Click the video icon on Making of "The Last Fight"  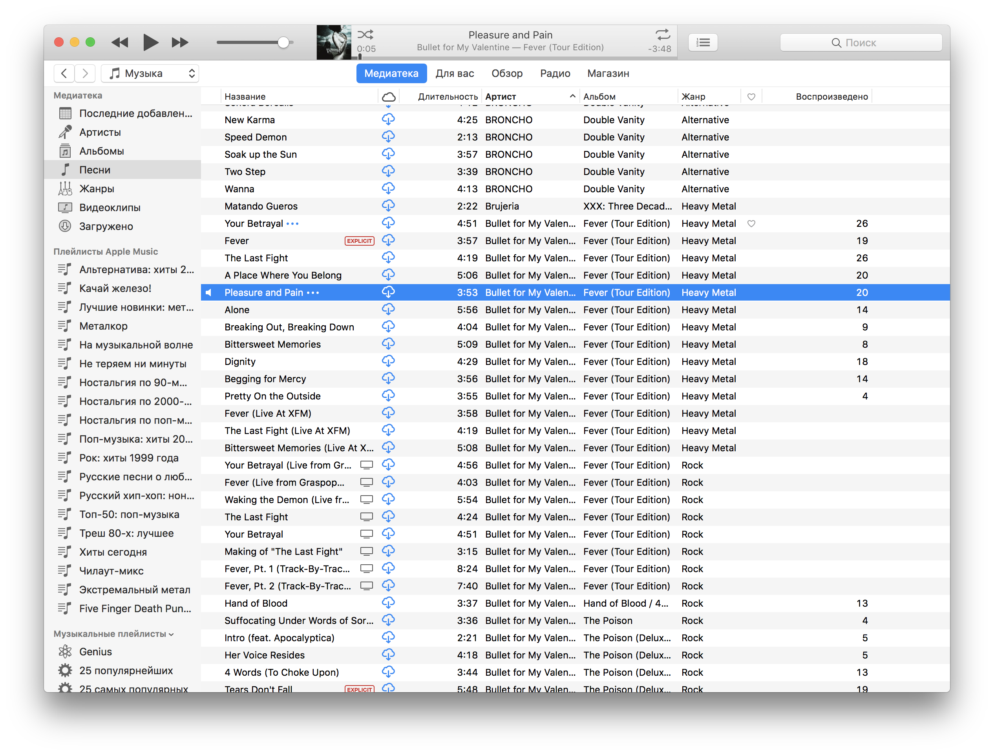366,551
